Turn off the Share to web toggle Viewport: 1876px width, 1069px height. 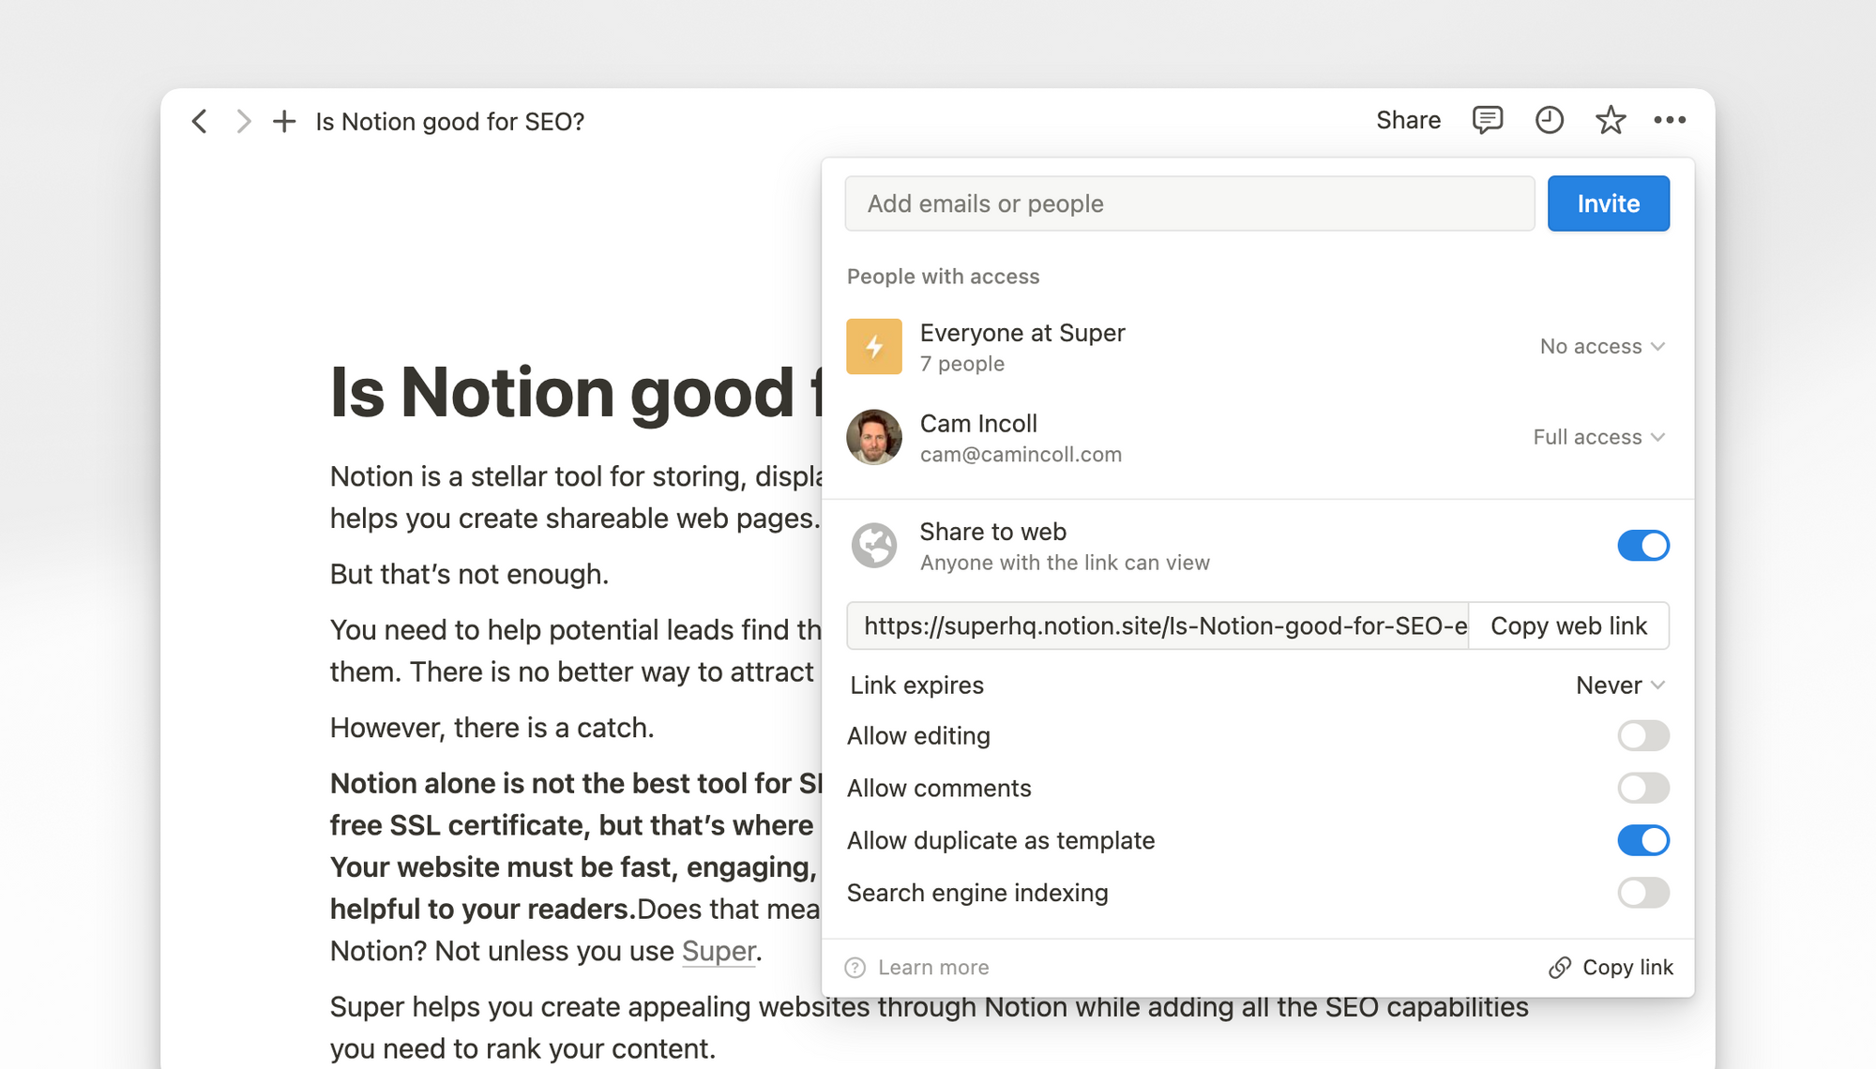[1643, 546]
